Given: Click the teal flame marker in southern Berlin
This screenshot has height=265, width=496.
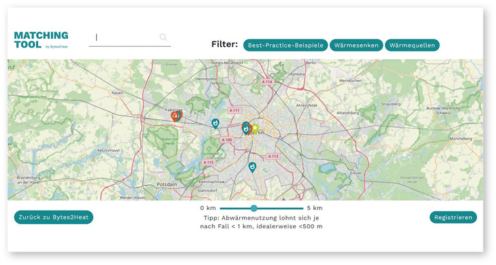Looking at the screenshot, I should click(252, 167).
